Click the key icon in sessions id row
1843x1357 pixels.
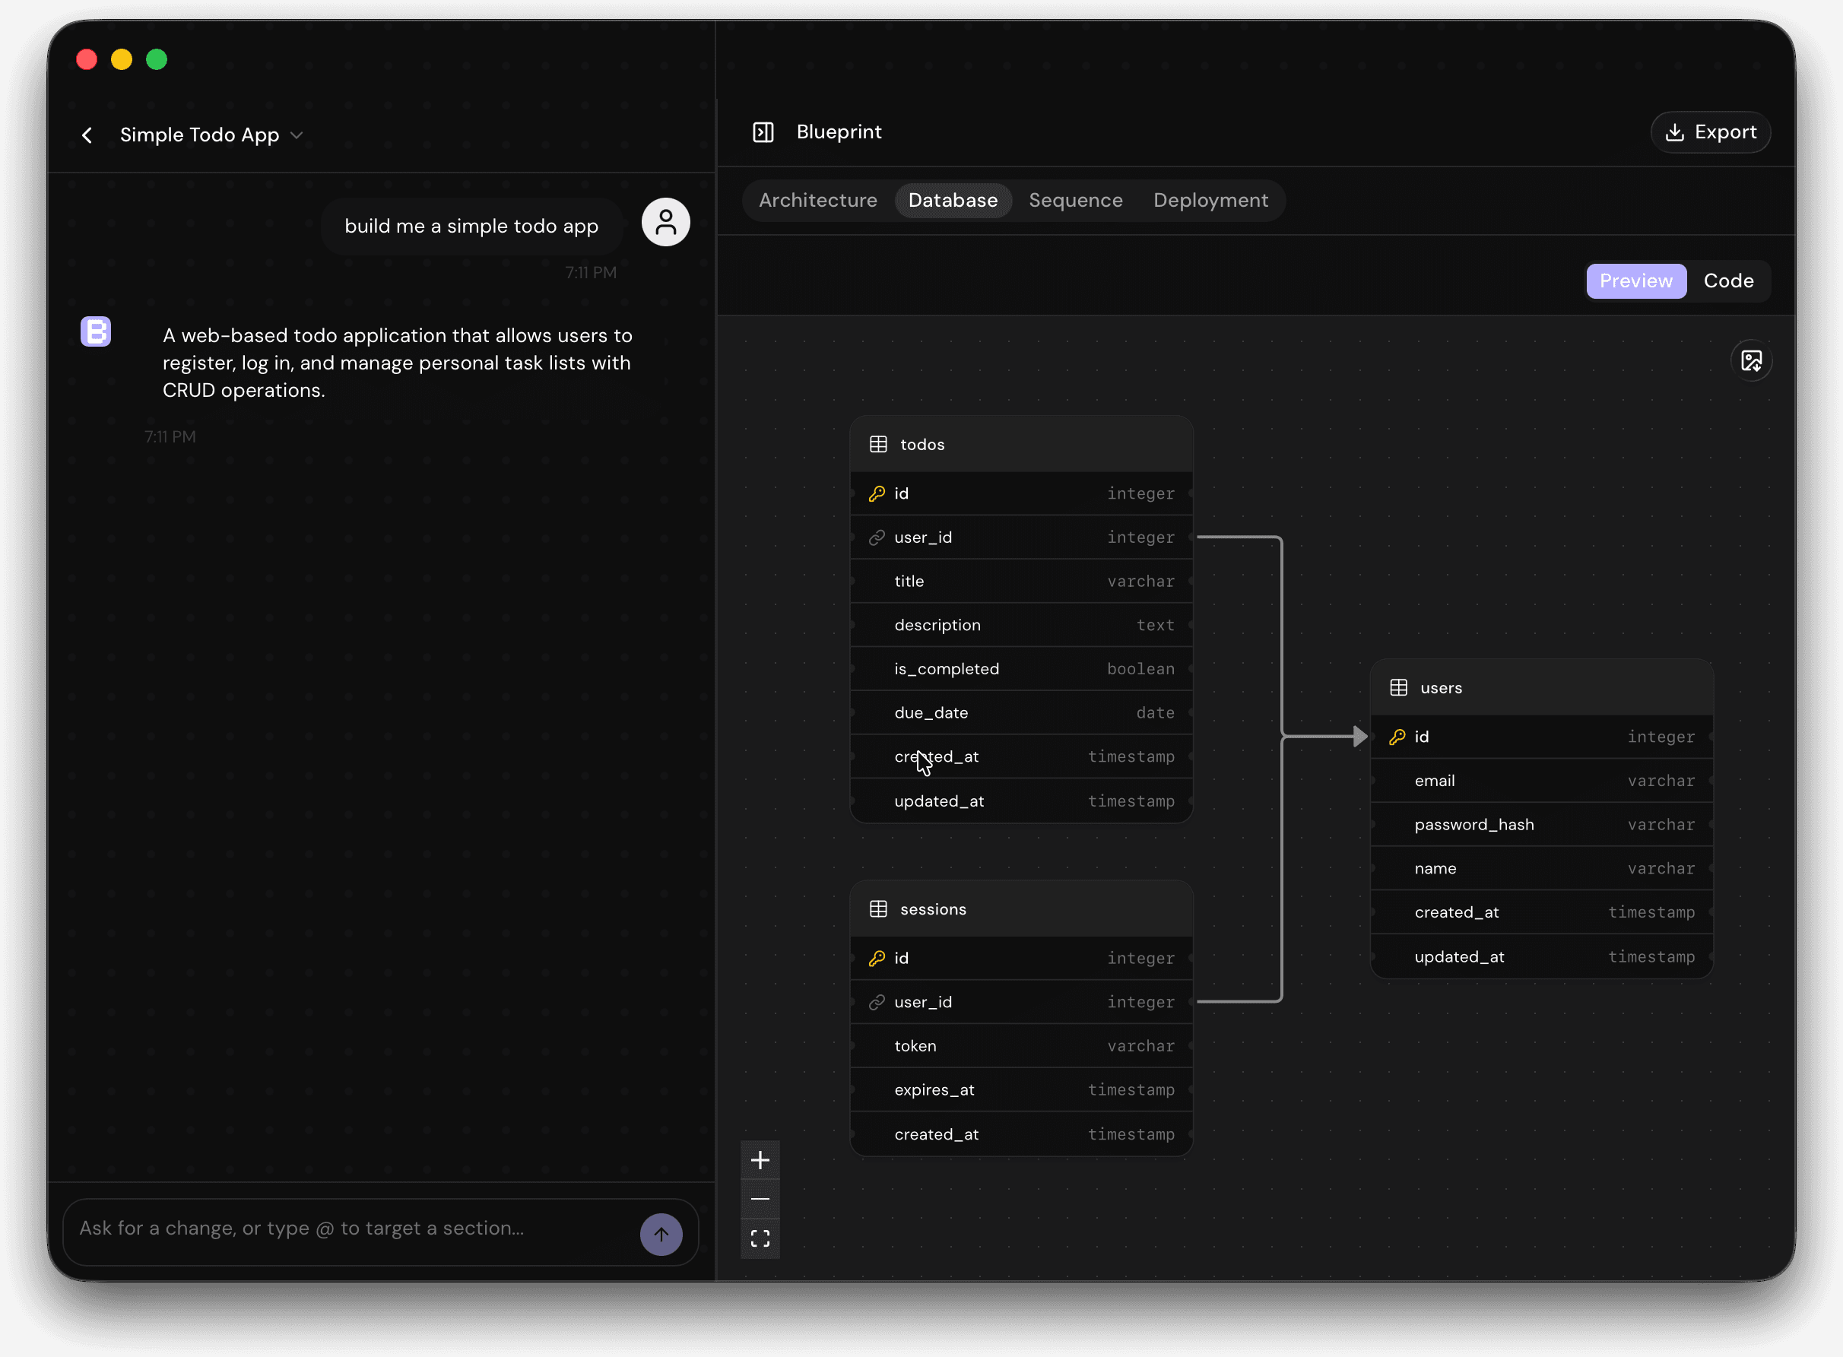coord(877,959)
